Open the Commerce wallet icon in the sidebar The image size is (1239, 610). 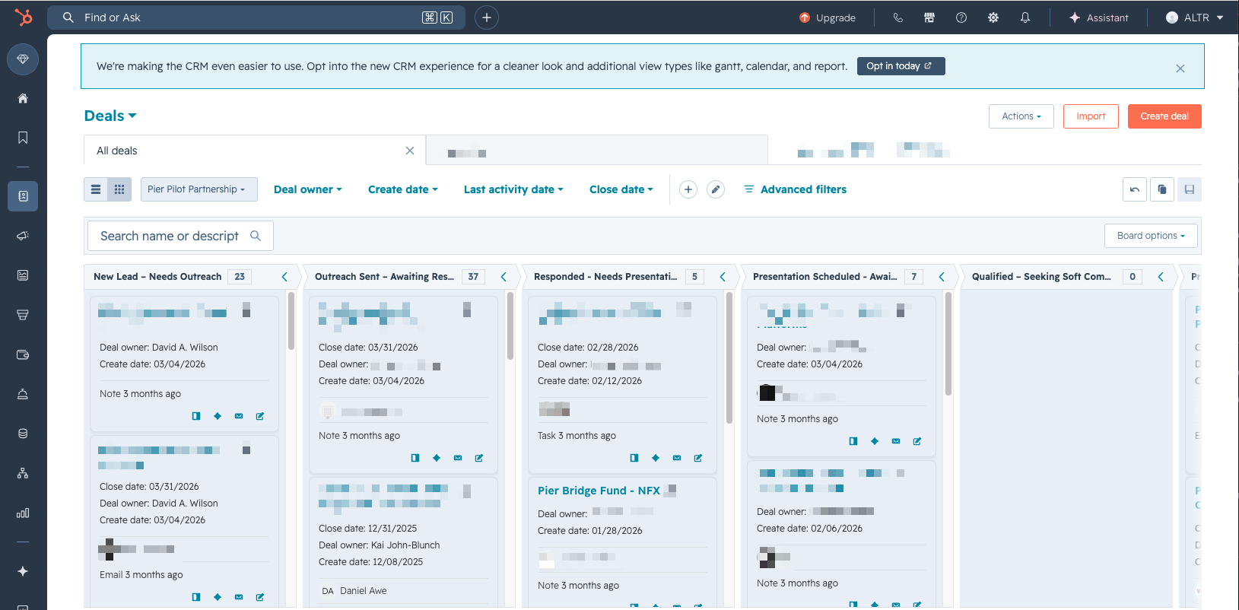pyautogui.click(x=23, y=354)
